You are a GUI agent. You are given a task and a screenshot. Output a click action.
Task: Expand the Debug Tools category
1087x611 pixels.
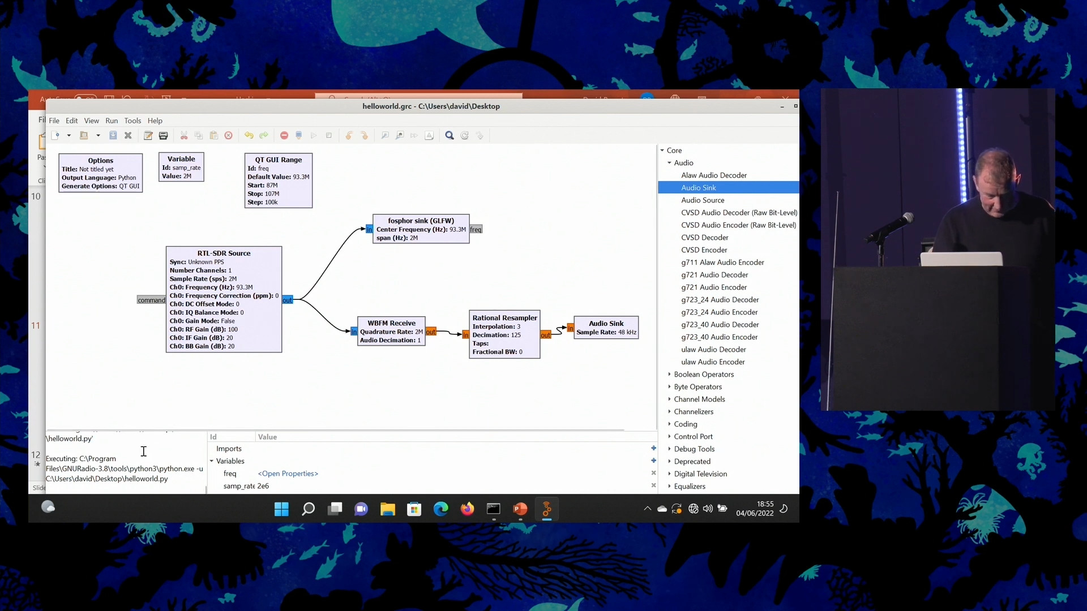click(669, 449)
